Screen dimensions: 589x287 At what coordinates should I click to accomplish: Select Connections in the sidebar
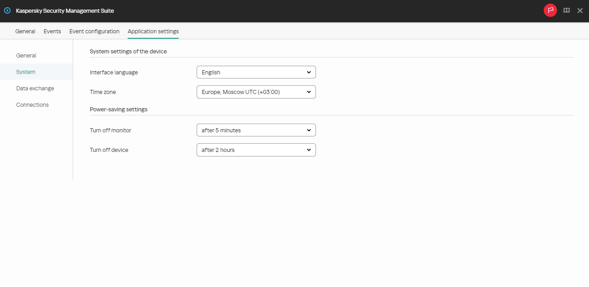pyautogui.click(x=32, y=104)
